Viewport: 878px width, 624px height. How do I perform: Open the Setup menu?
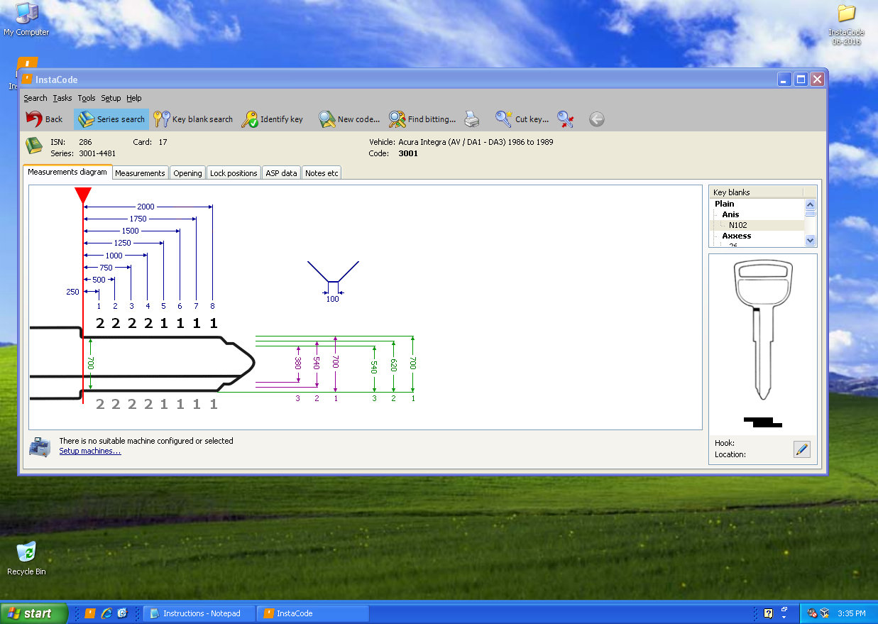(x=111, y=98)
